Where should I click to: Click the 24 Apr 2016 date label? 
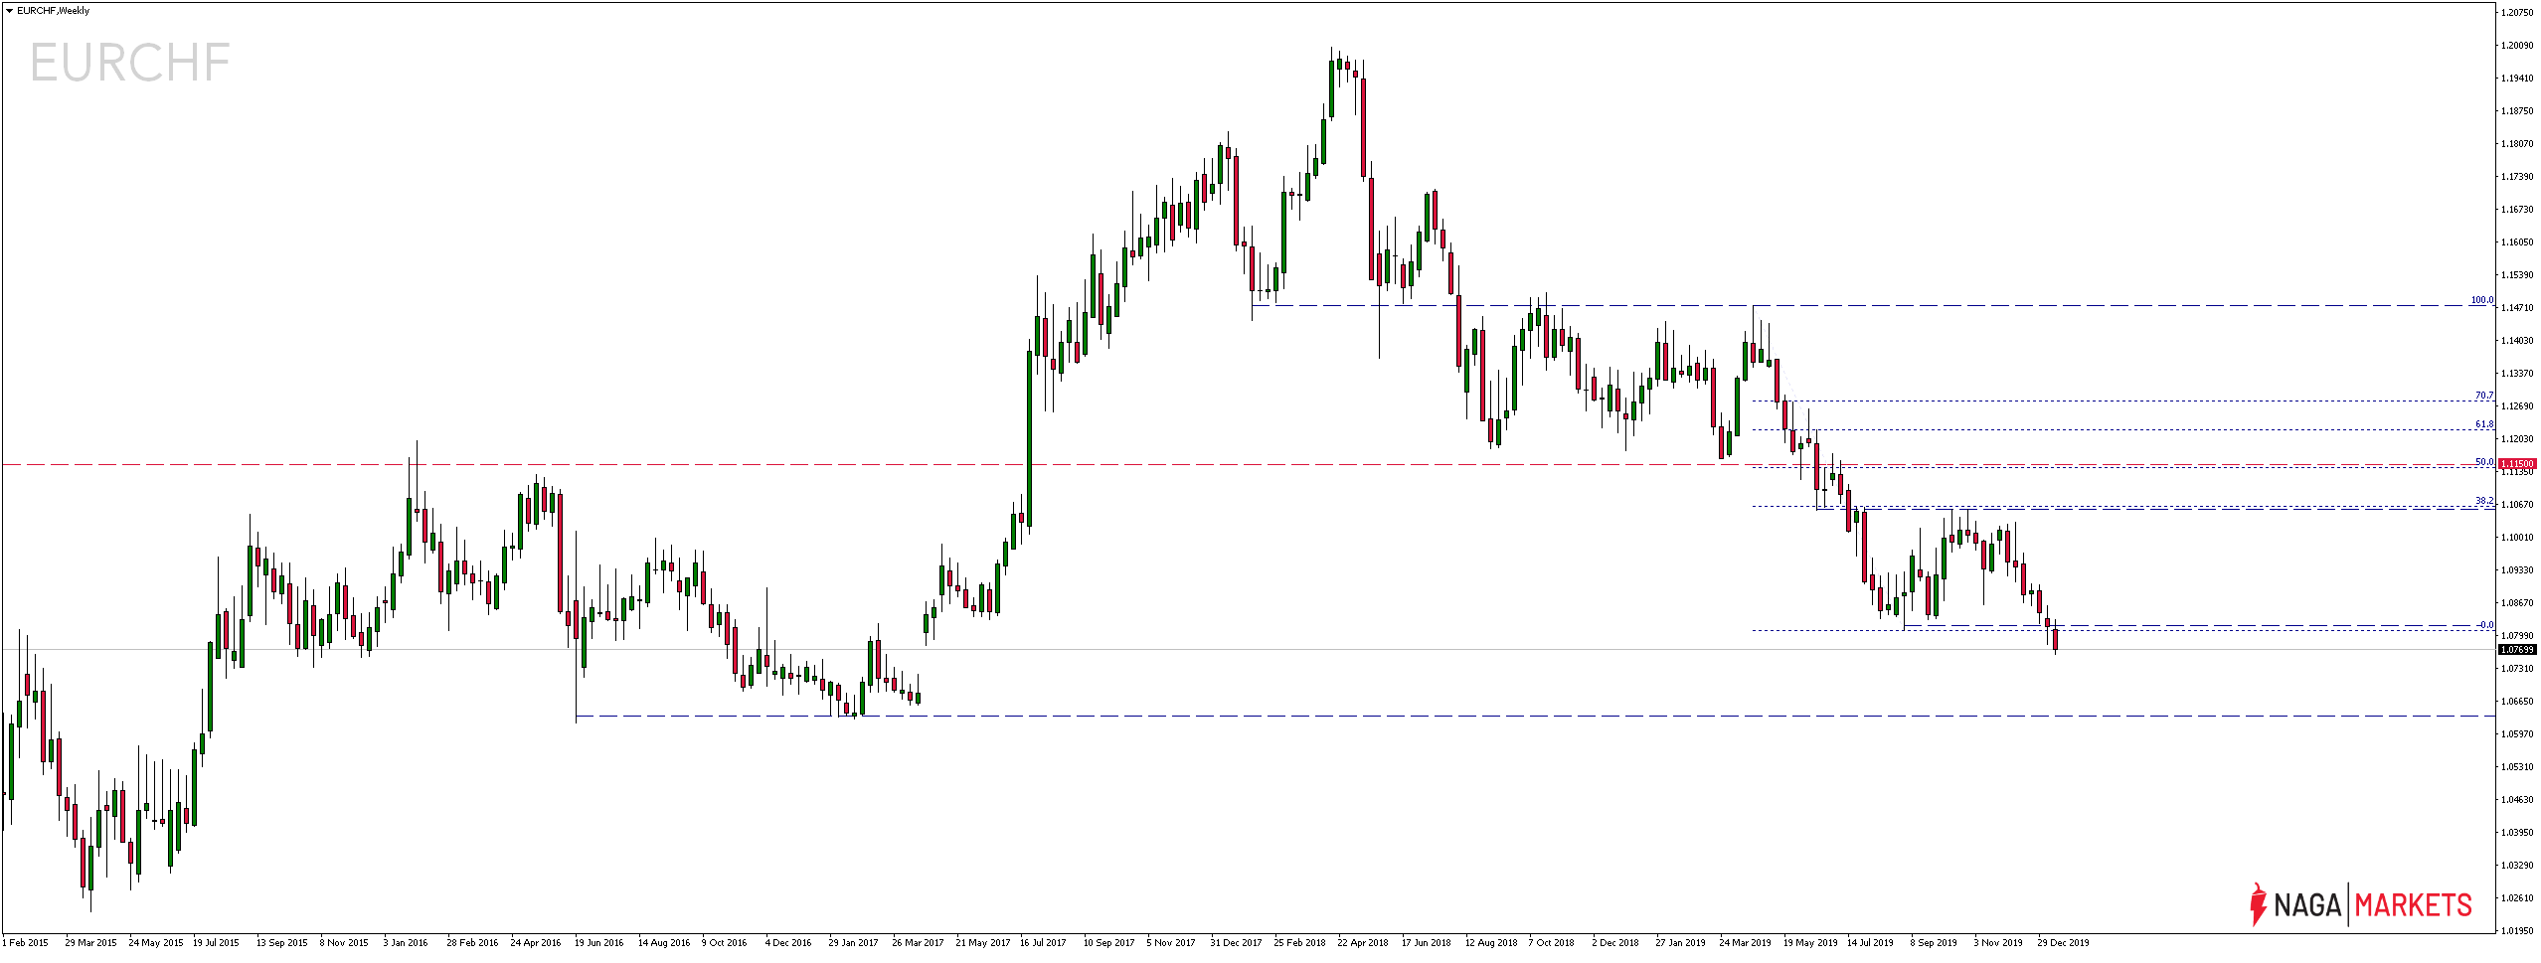tap(536, 943)
